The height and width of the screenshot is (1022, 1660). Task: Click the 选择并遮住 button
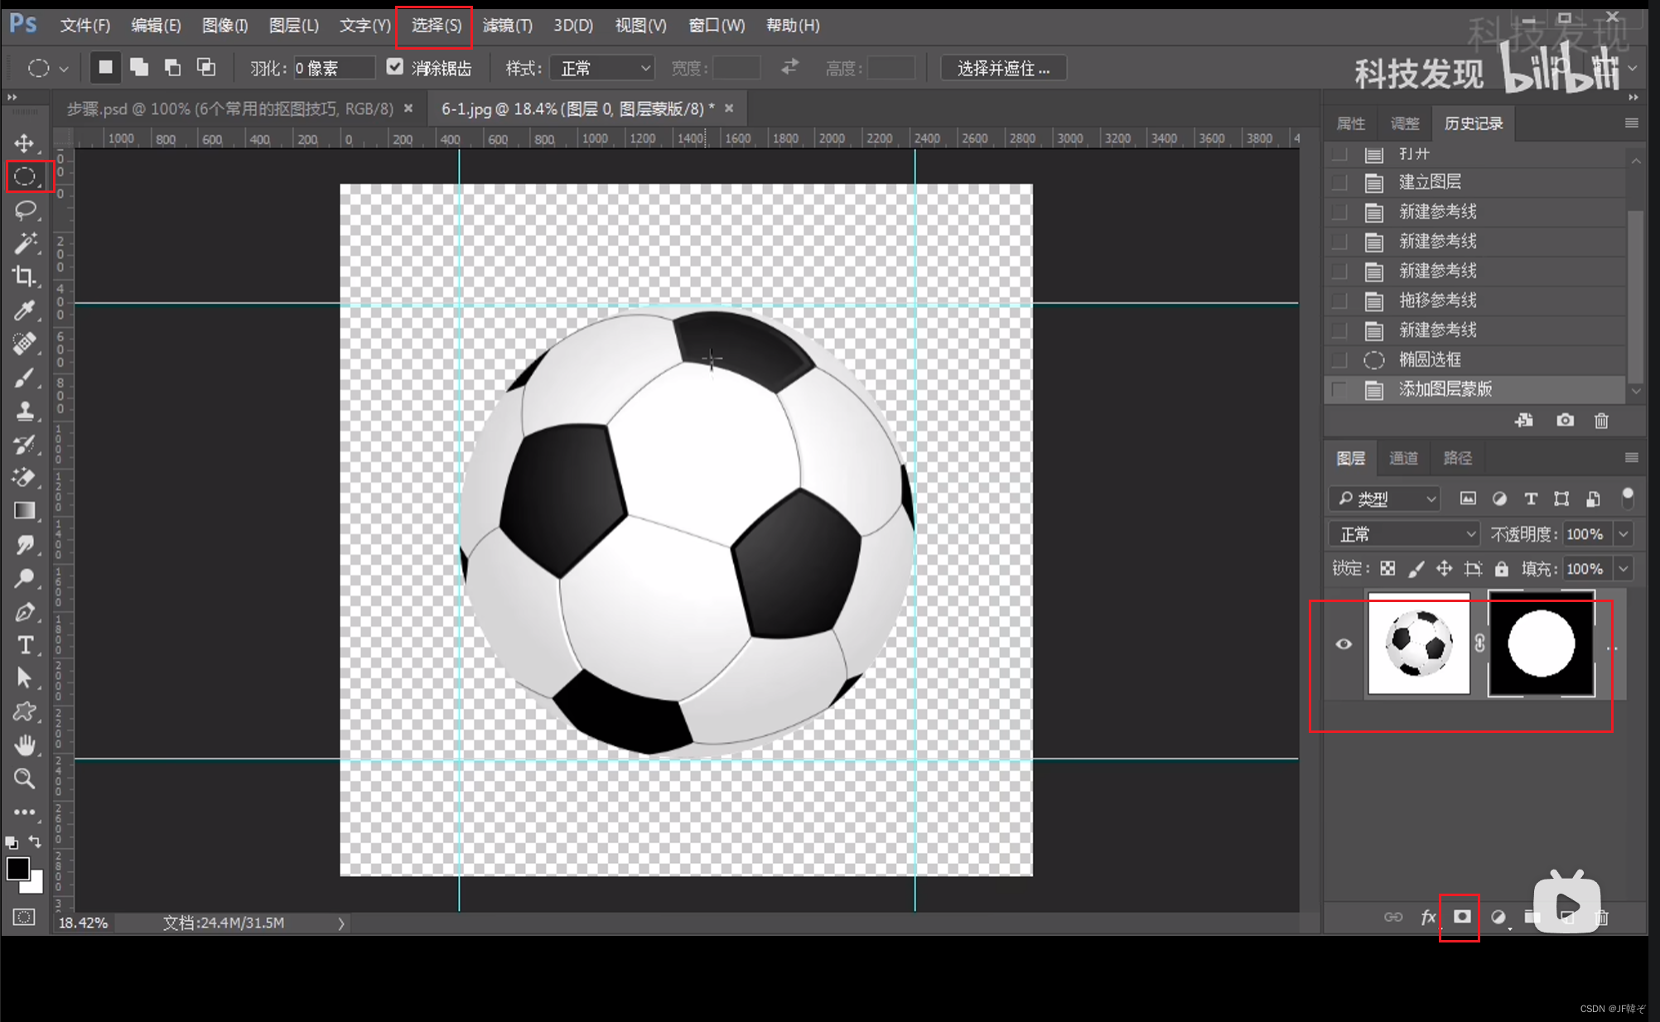[x=1003, y=68]
